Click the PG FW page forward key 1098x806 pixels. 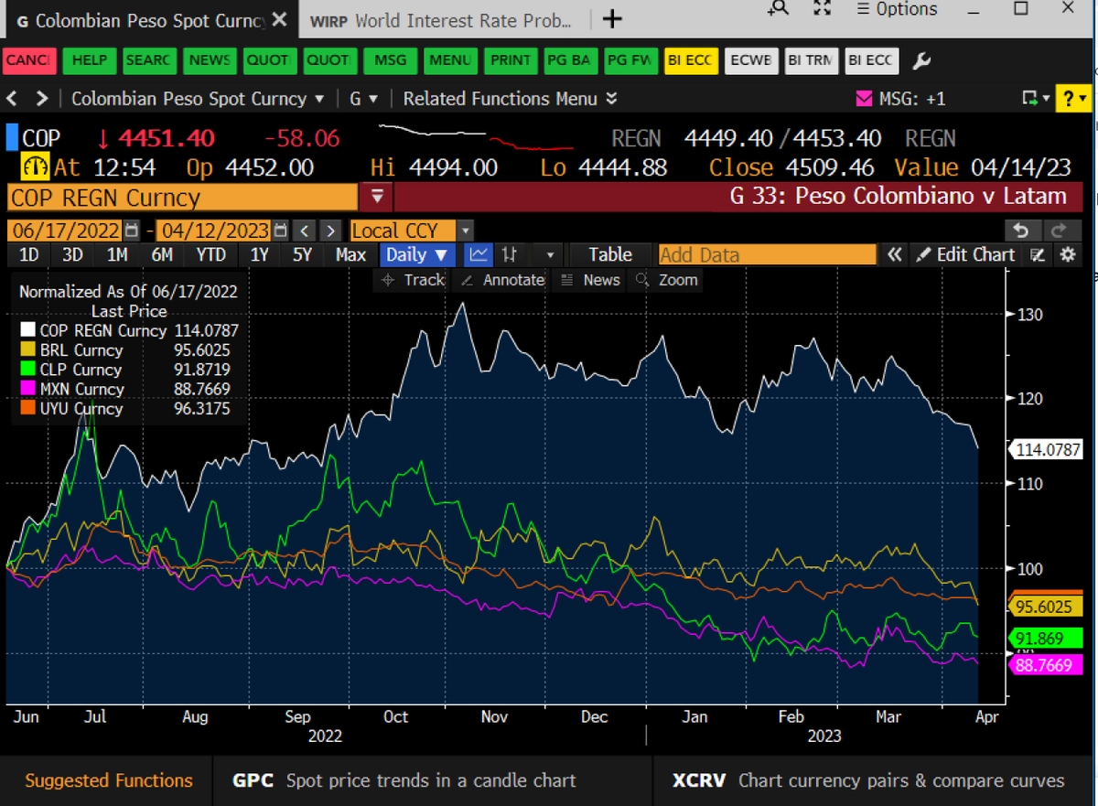click(631, 60)
